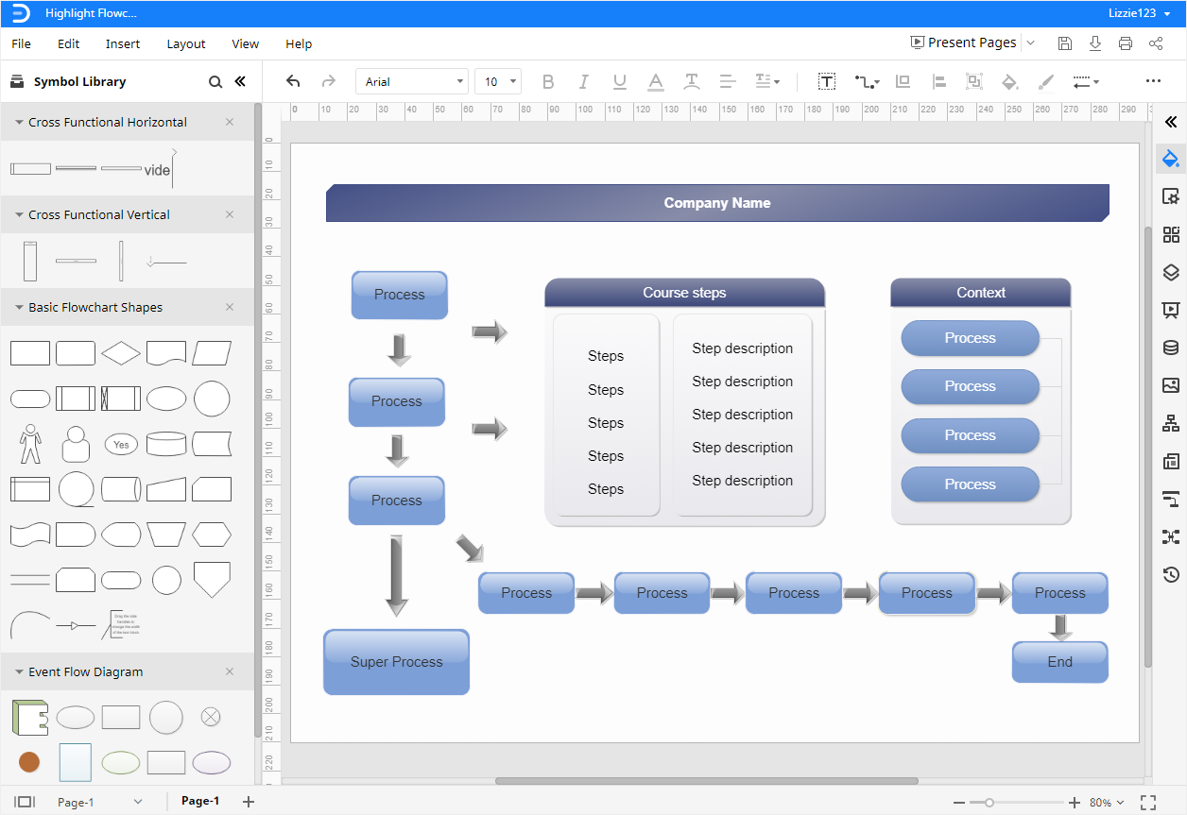The height and width of the screenshot is (815, 1187).
Task: Open the Symbol Library search icon
Action: pos(215,81)
